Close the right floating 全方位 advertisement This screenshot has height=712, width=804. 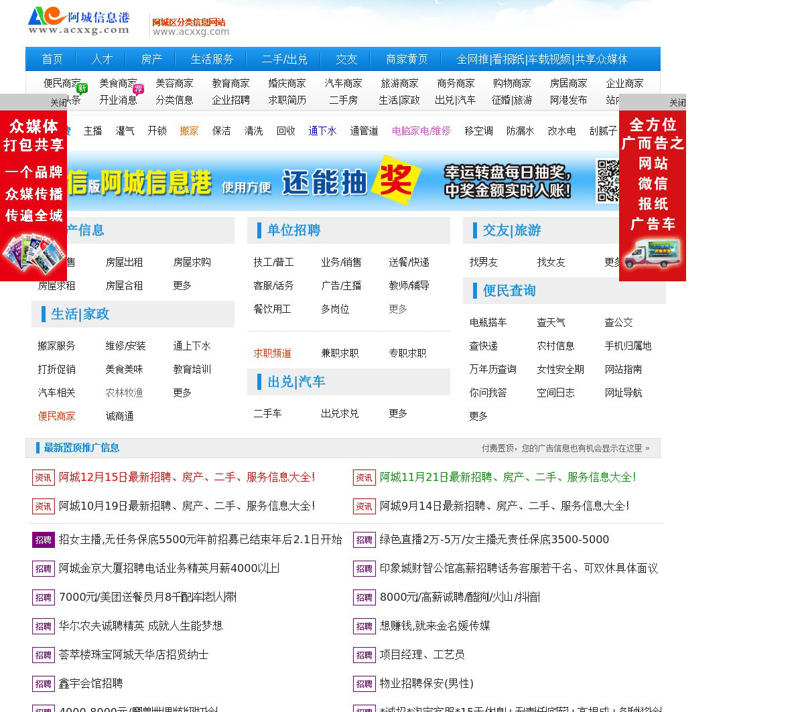click(x=677, y=102)
